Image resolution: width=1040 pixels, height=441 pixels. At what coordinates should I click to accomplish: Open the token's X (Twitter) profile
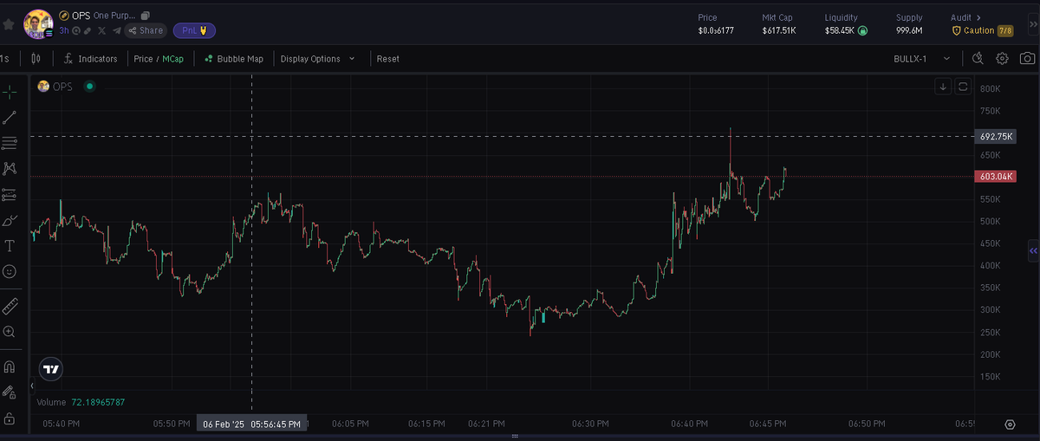(x=102, y=30)
